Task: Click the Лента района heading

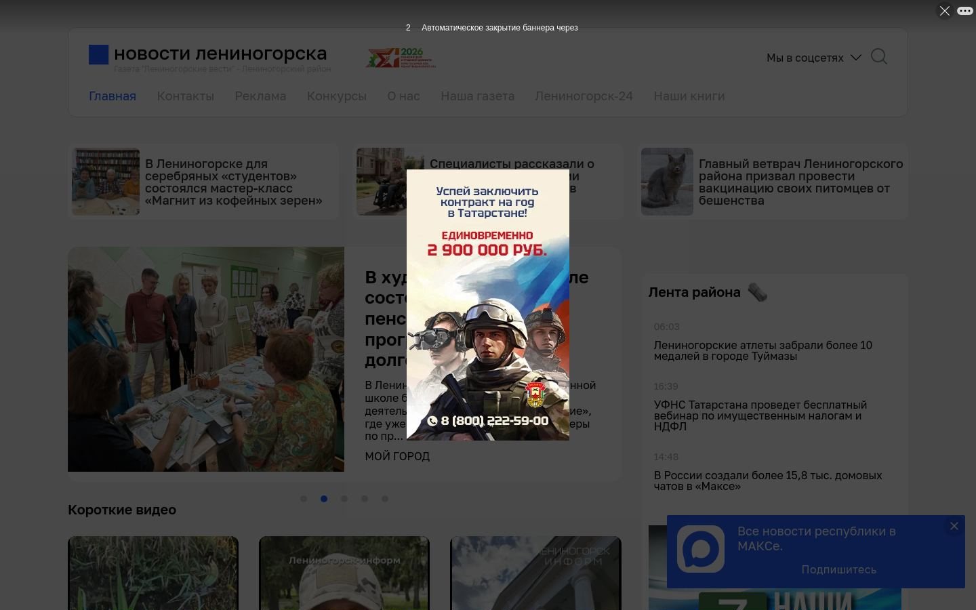Action: (694, 292)
